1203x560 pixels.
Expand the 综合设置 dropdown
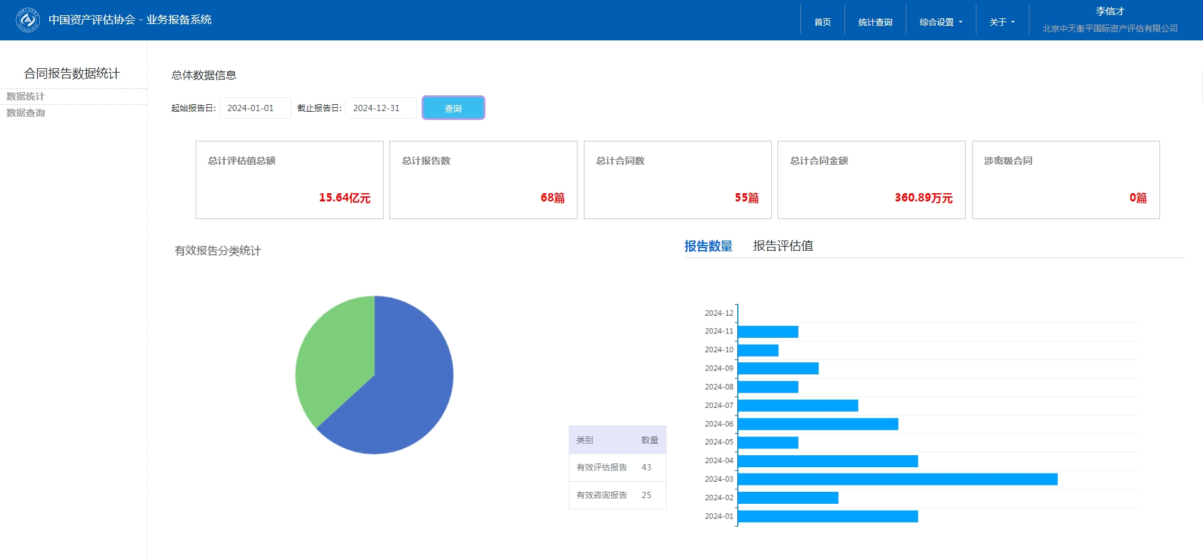click(940, 22)
